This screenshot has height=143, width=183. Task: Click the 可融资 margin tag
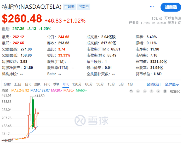tap(70, 7)
